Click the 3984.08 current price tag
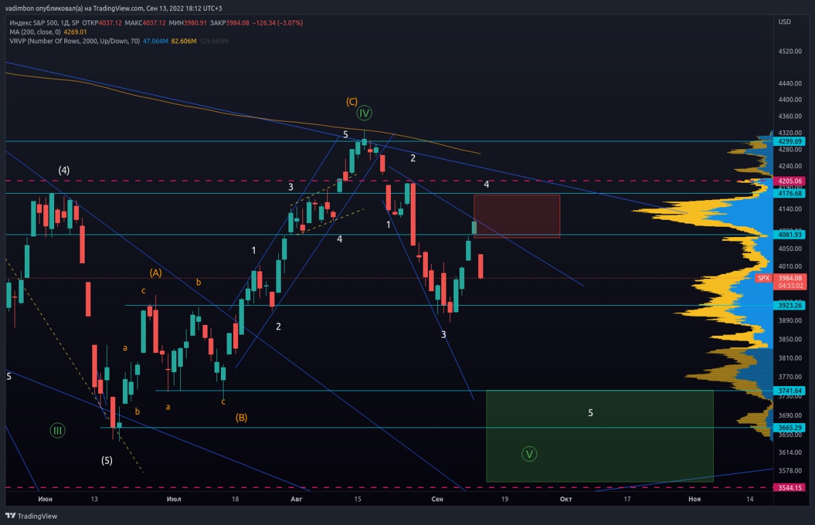 (x=789, y=278)
